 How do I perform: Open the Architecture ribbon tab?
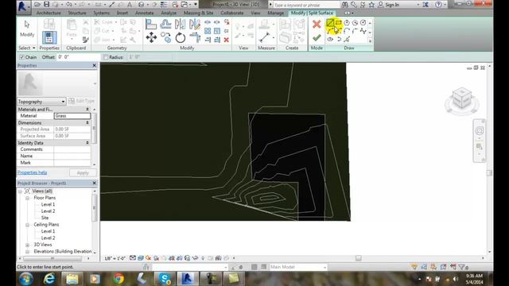49,13
